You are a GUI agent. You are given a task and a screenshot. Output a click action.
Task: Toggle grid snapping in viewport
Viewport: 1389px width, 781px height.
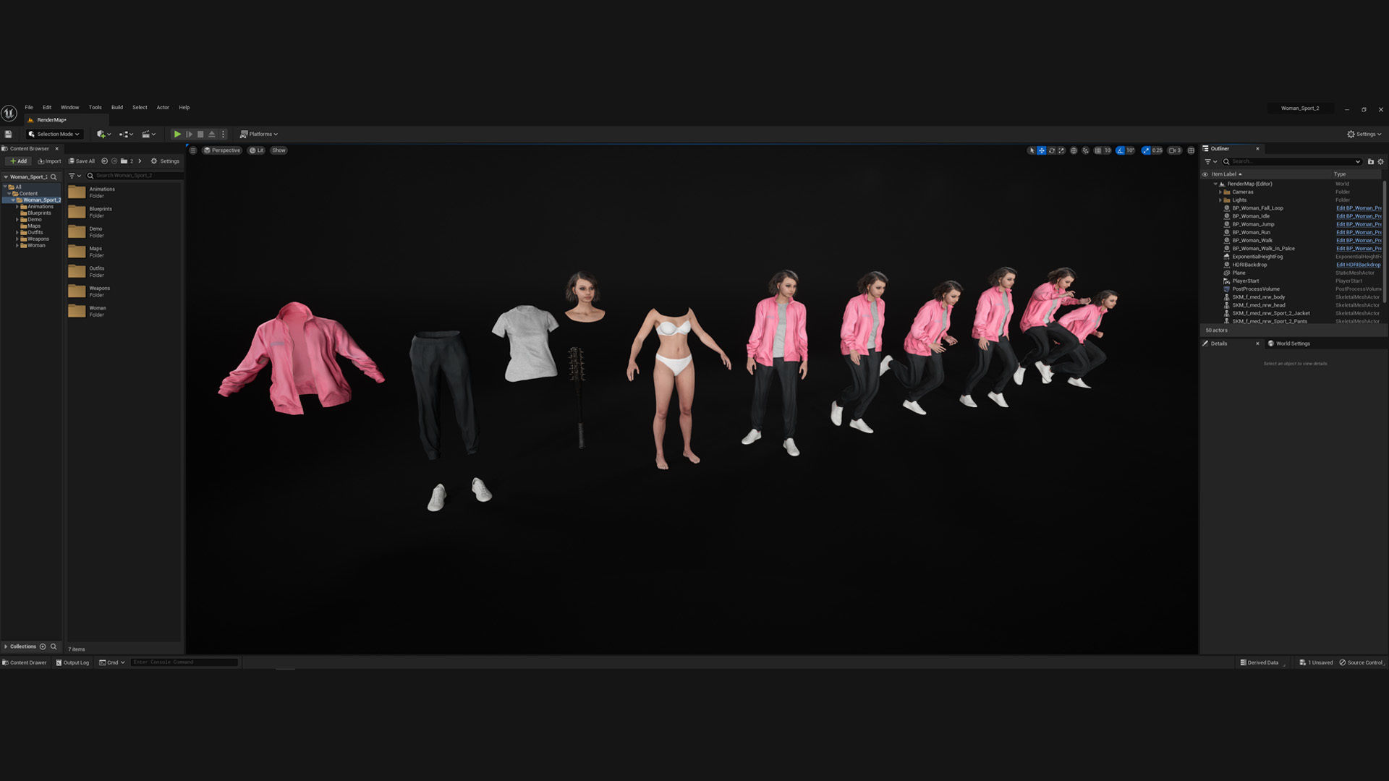pos(1098,150)
